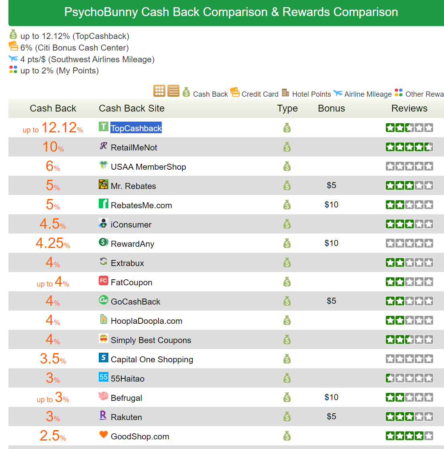This screenshot has height=449, width=444.
Task: Open the Capital One Shopping link
Action: tap(152, 360)
